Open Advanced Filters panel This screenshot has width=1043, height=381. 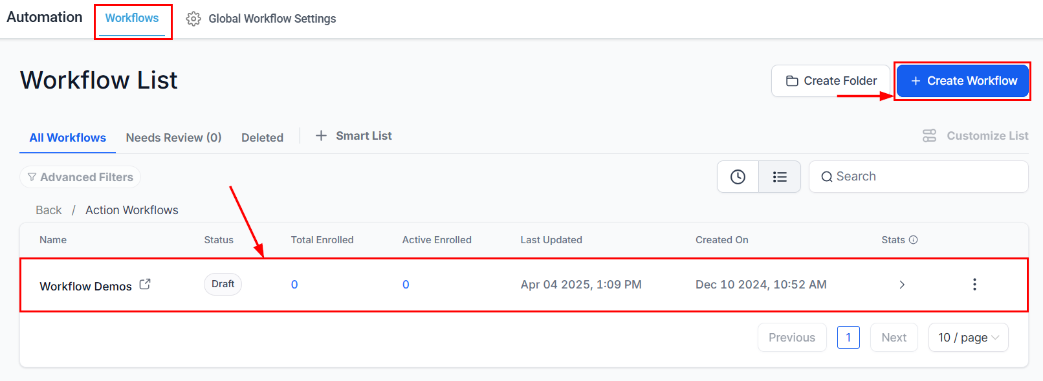pos(80,177)
